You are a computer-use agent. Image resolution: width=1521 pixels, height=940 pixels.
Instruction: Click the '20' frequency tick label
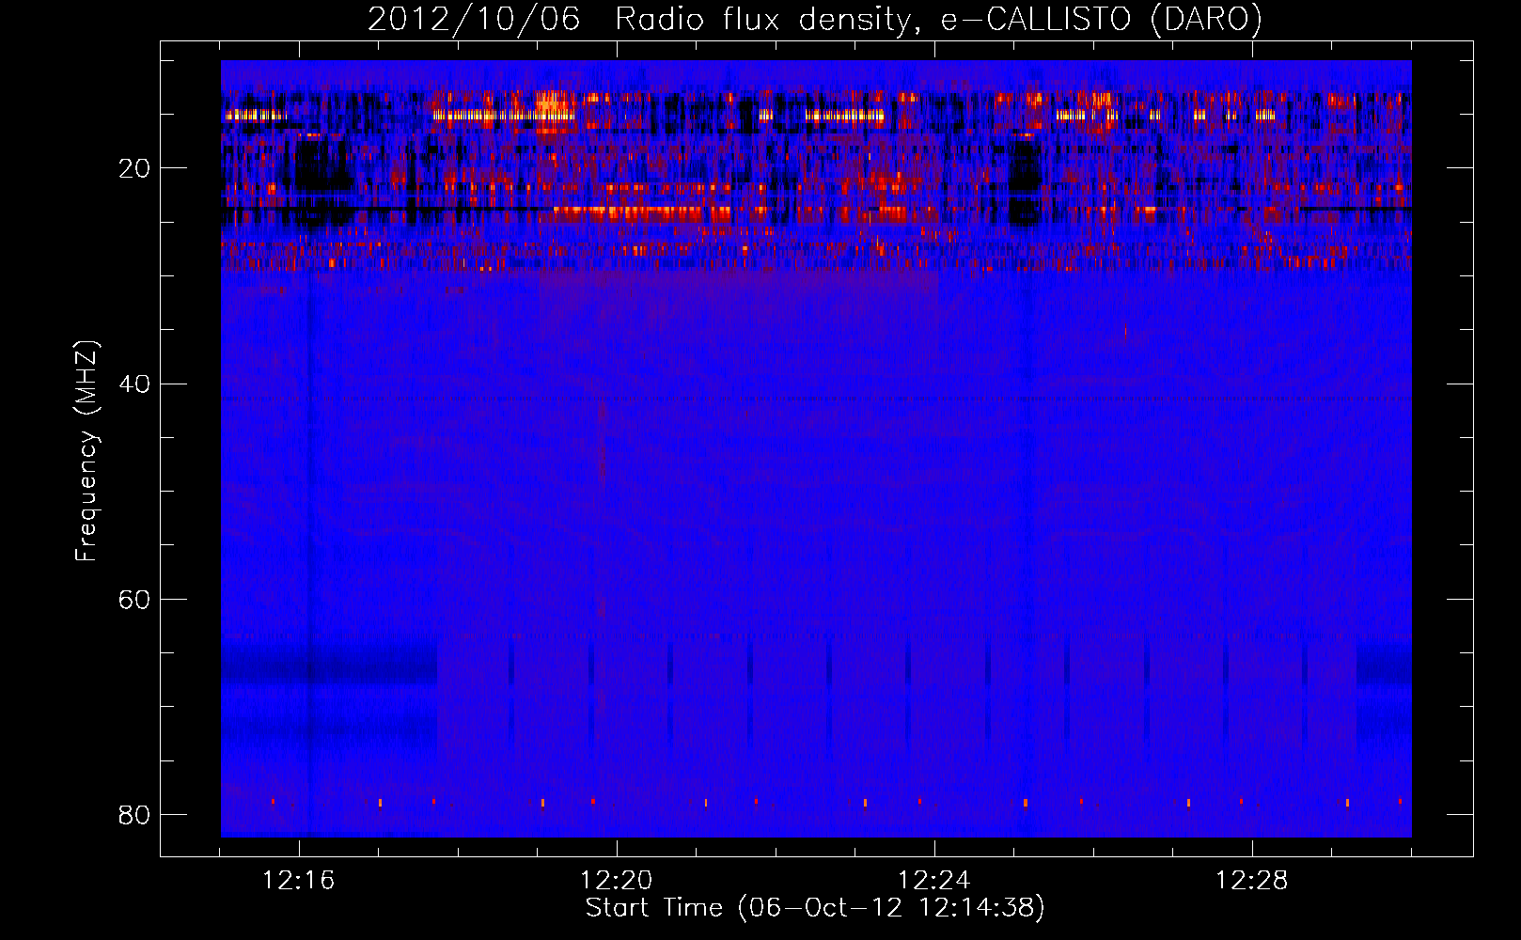pyautogui.click(x=134, y=169)
